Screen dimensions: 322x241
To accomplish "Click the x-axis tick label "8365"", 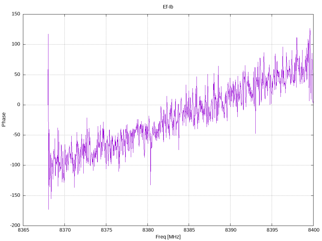I will tap(23, 230).
